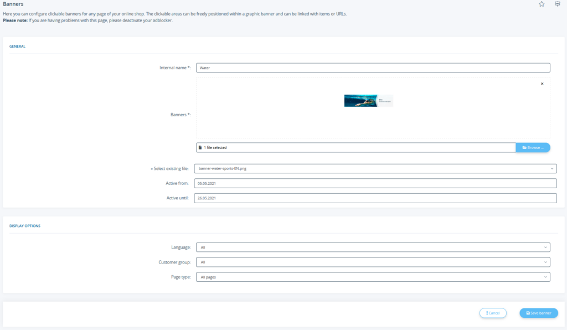Click the signpost navigation icon top right
The image size is (567, 330).
(557, 4)
